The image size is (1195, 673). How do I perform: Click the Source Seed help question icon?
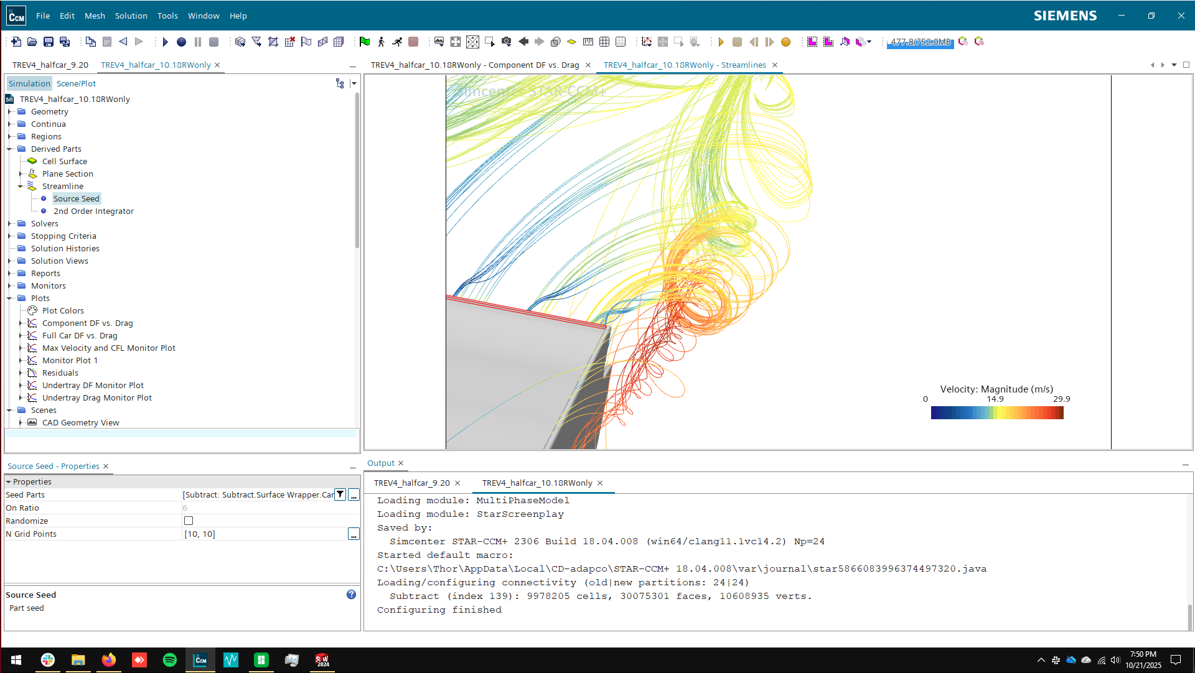pyautogui.click(x=351, y=595)
